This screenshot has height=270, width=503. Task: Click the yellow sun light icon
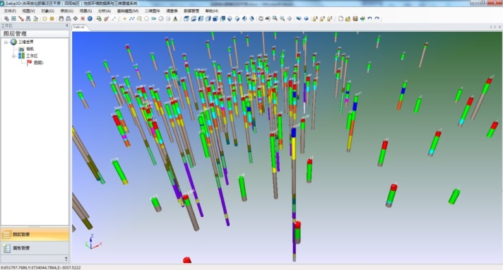click(x=45, y=18)
